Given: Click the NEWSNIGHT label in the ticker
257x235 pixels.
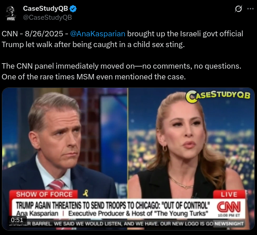Looking at the screenshot, I should click(x=229, y=224).
